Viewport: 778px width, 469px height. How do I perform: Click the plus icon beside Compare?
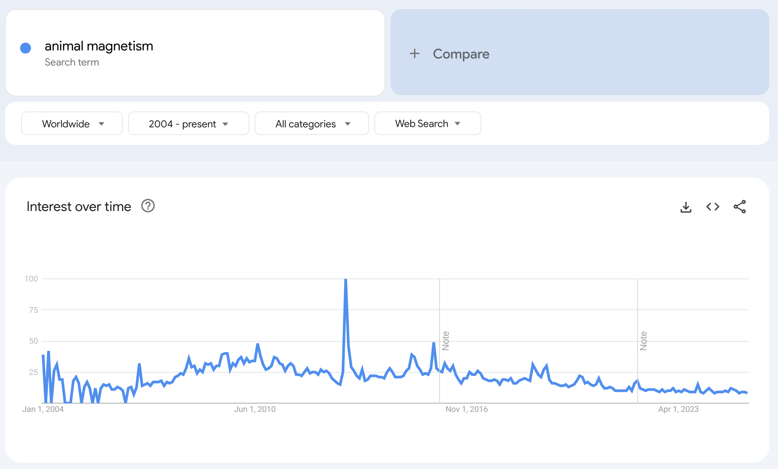pos(415,54)
